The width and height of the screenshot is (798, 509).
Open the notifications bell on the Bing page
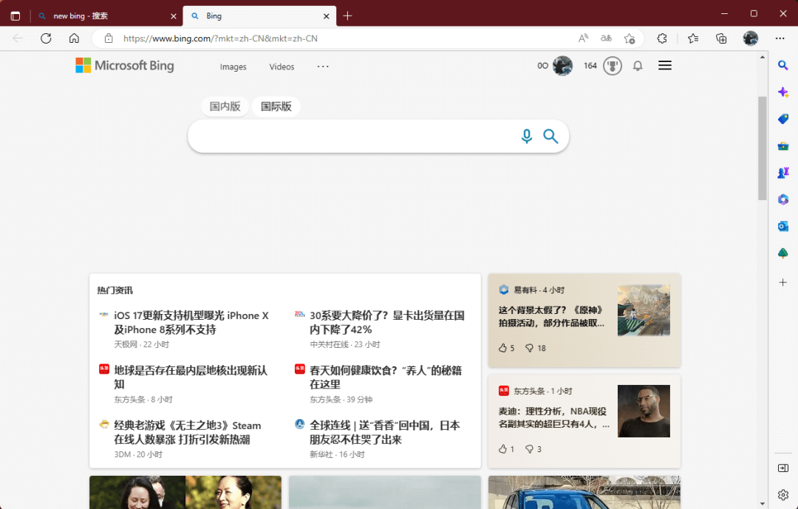click(x=638, y=66)
